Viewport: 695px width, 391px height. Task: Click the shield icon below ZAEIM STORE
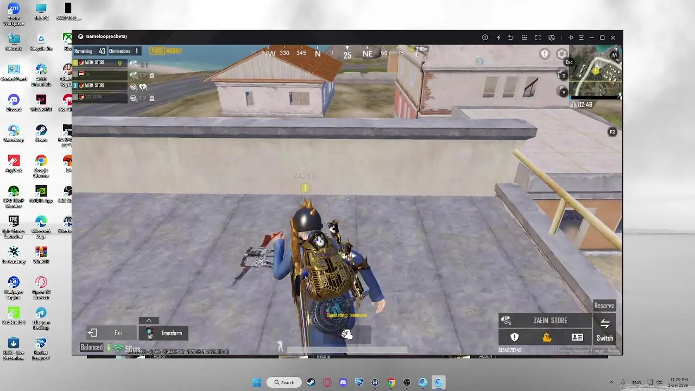(515, 337)
